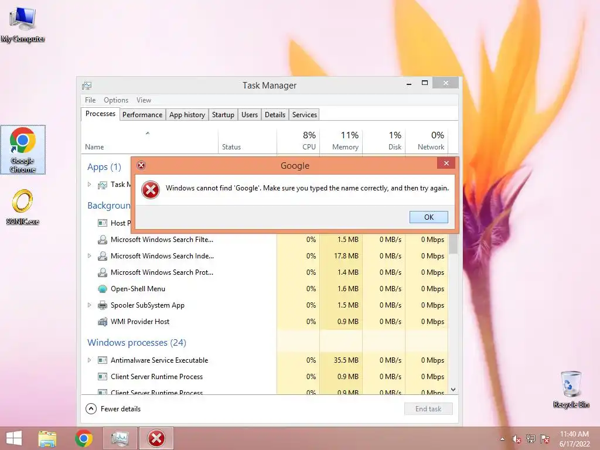The height and width of the screenshot is (450, 600).
Task: Open the My Computer desktop icon
Action: (x=23, y=23)
